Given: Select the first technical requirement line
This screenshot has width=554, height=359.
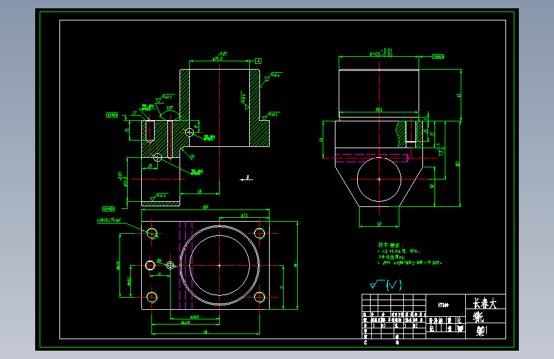Looking at the screenshot, I should (x=399, y=251).
